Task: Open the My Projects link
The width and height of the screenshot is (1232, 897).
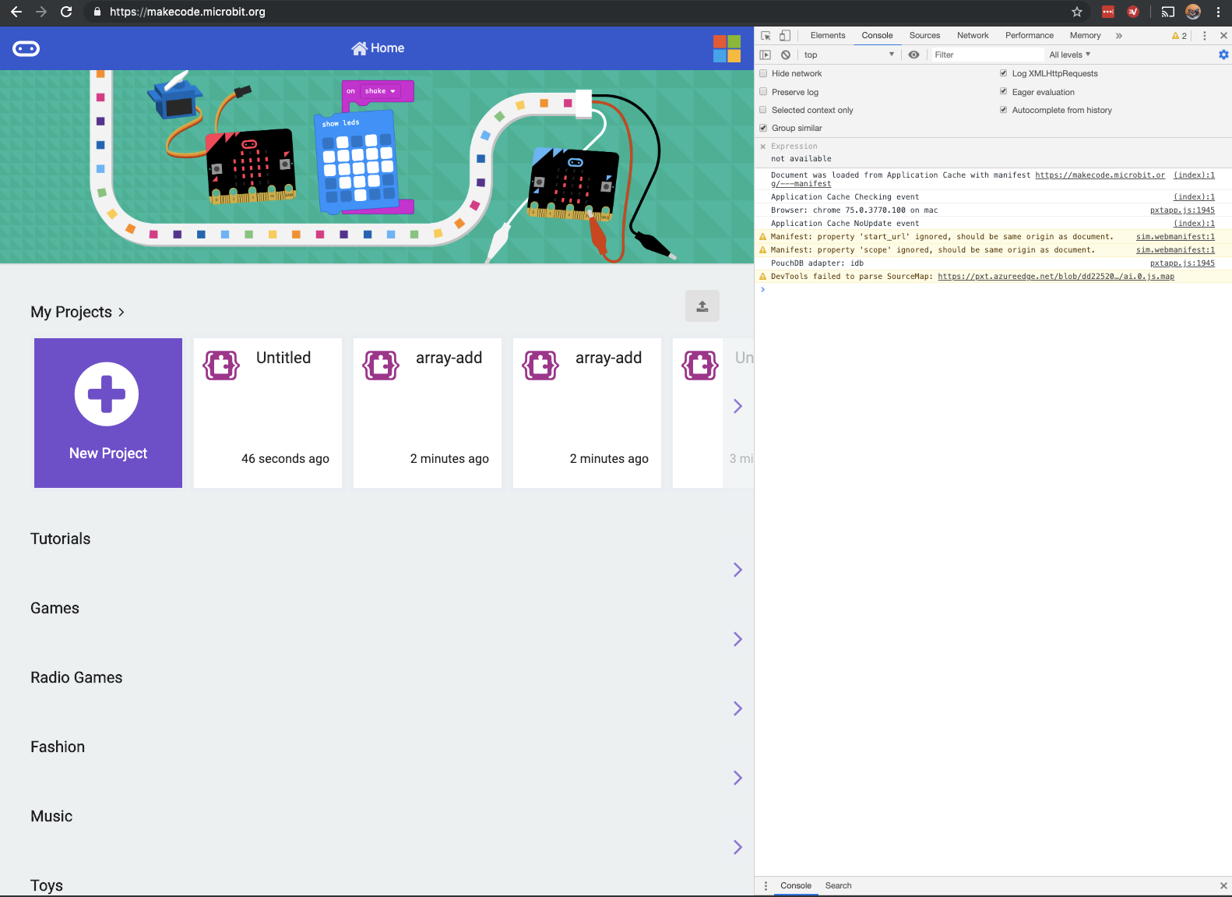Action: (x=77, y=312)
